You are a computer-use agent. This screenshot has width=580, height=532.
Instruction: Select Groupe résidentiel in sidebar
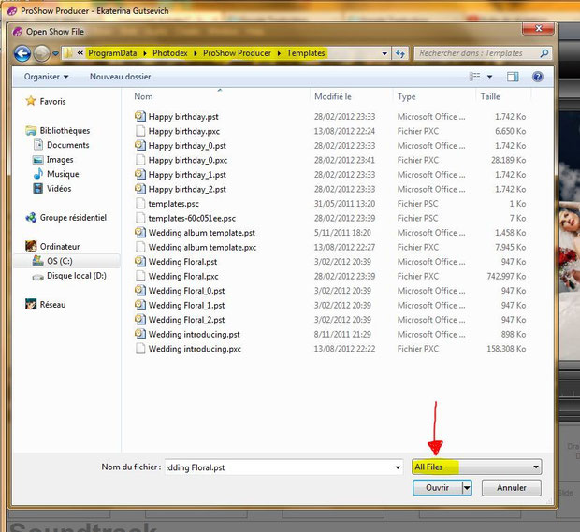73,218
